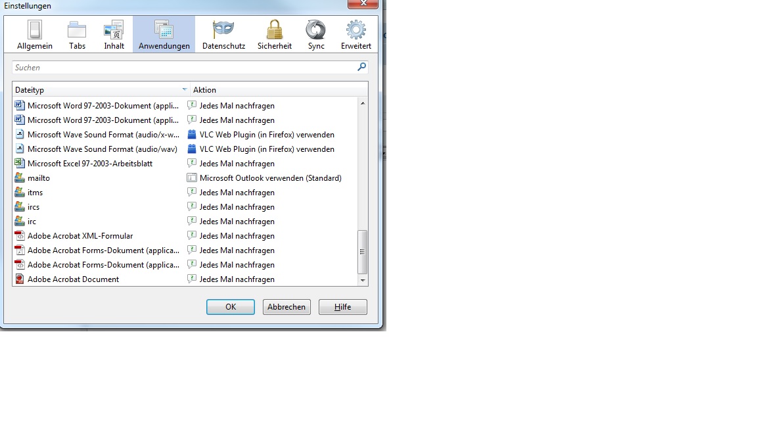This screenshot has width=757, height=426.
Task: Sort by the Dateityp column header
Action: tap(101, 90)
